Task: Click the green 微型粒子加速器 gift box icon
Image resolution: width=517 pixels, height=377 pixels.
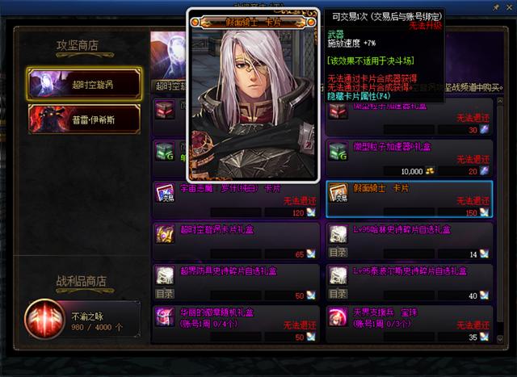Action: pyautogui.click(x=338, y=151)
